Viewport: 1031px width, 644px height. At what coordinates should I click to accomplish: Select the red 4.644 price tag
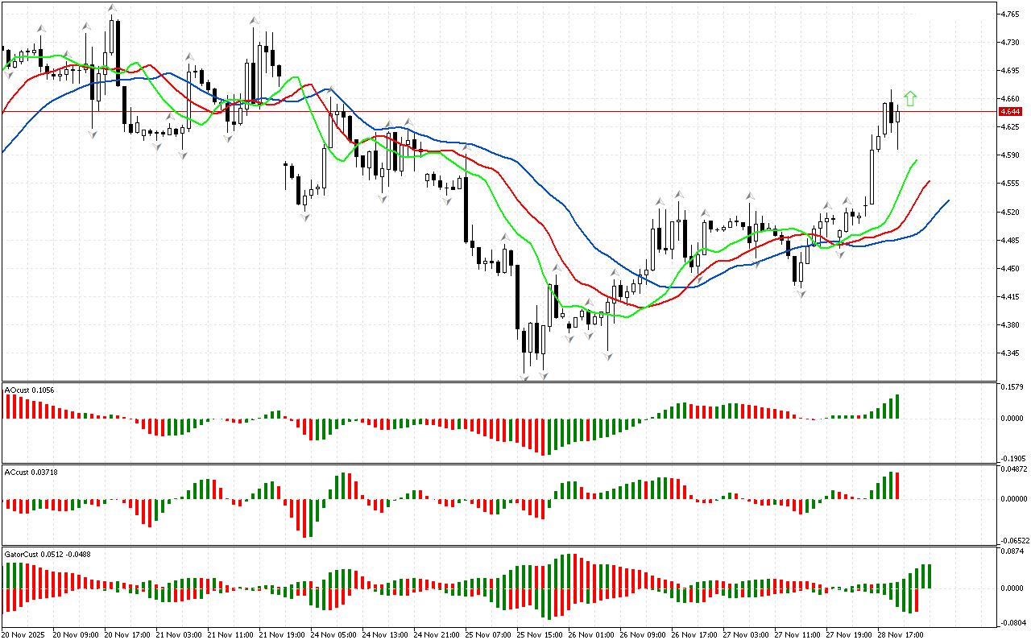pyautogui.click(x=1010, y=112)
